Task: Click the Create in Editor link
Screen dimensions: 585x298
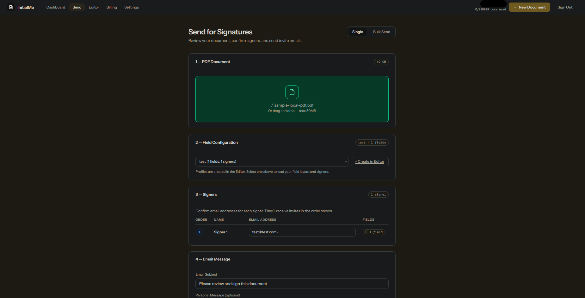Action: pyautogui.click(x=370, y=161)
